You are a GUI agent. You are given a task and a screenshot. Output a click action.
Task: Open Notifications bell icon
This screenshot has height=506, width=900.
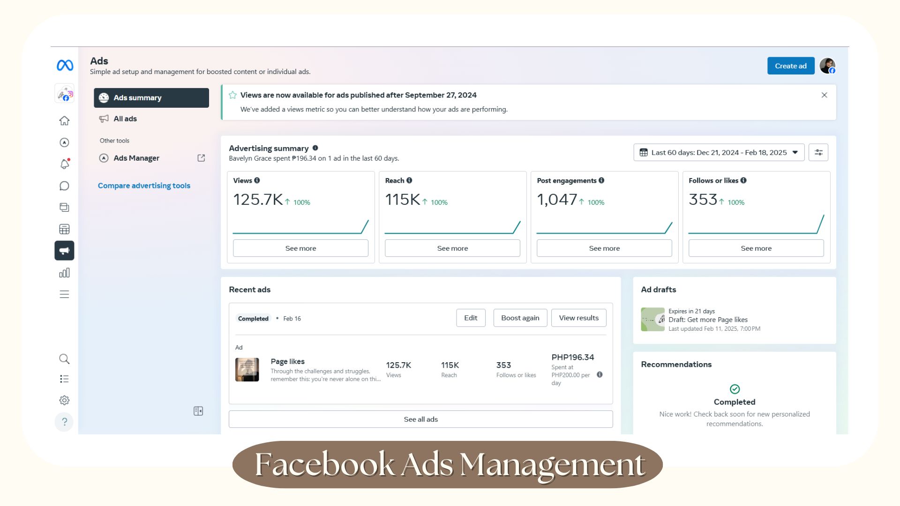click(64, 164)
